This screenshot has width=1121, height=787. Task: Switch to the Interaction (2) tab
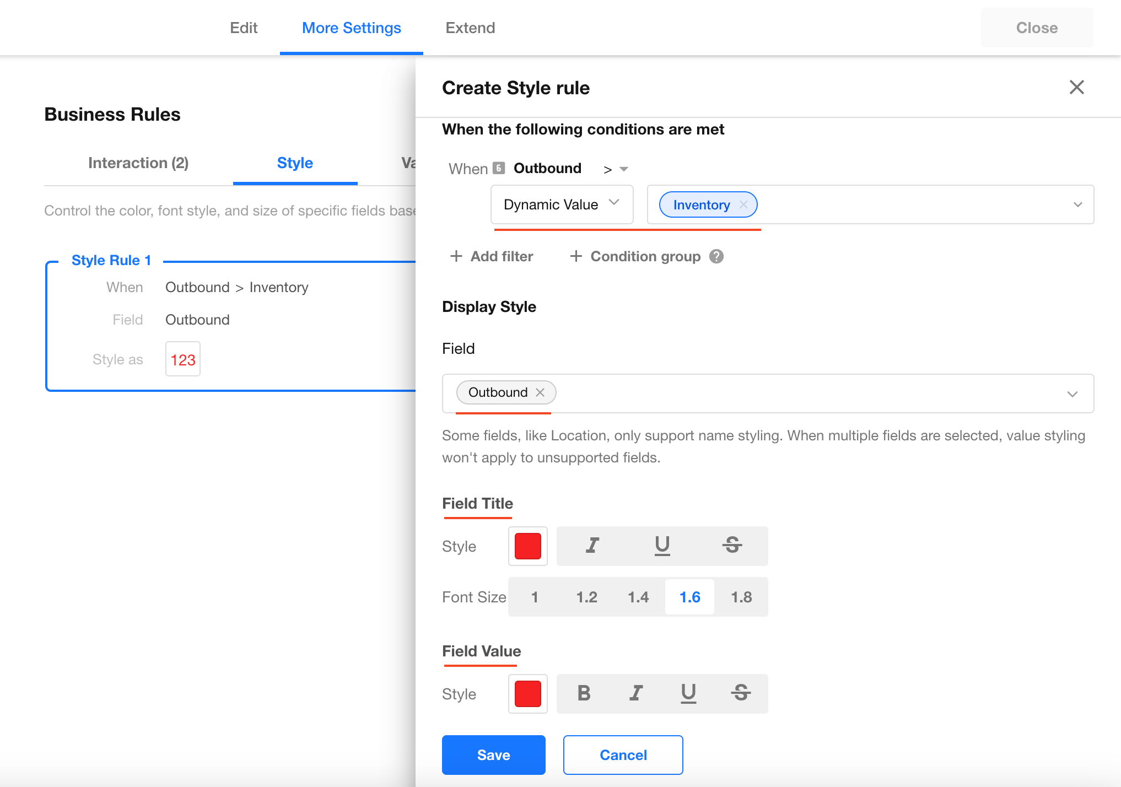click(138, 163)
